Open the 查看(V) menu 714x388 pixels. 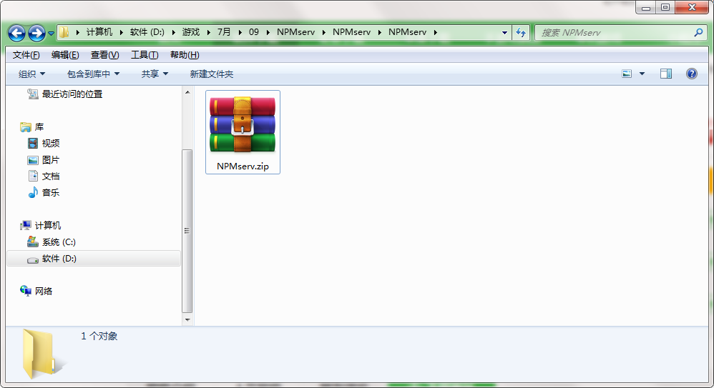point(104,55)
